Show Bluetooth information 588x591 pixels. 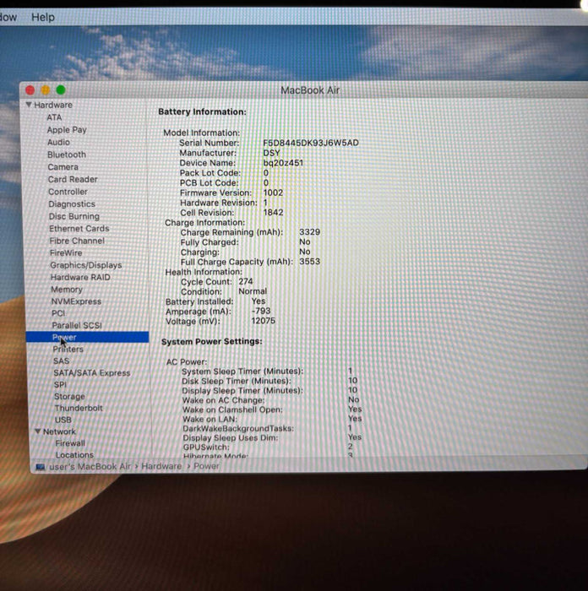(67, 155)
